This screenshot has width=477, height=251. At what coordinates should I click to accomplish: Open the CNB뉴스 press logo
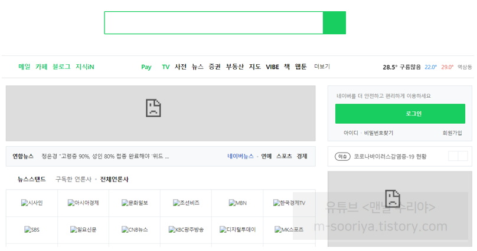coord(135,230)
